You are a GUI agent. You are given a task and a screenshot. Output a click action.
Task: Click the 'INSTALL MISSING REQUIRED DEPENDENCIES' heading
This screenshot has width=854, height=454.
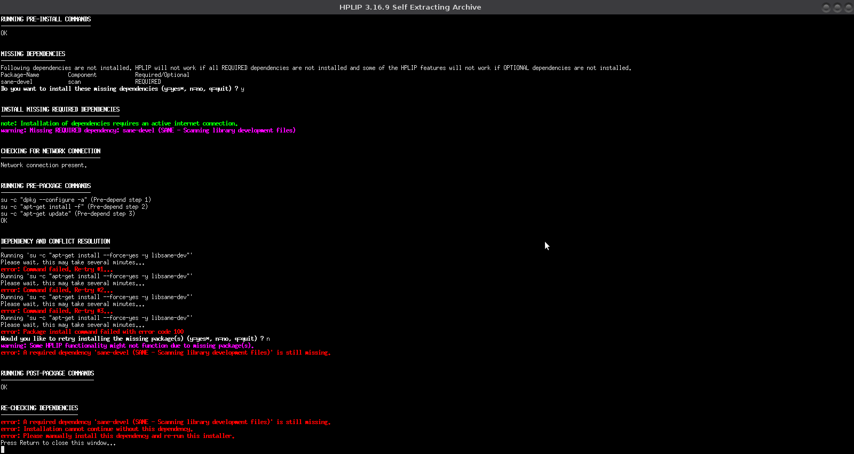pyautogui.click(x=60, y=109)
